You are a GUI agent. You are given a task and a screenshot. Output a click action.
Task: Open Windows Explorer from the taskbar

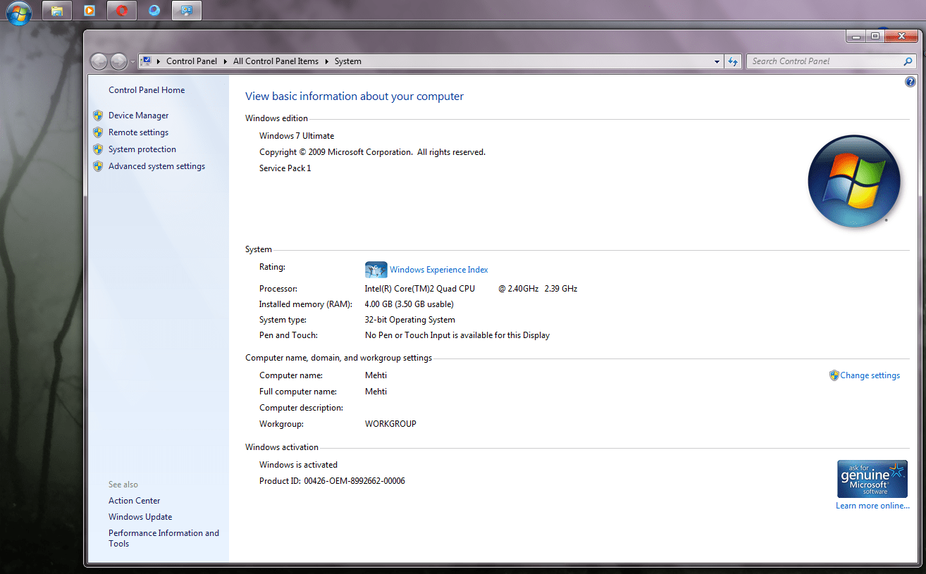(57, 11)
